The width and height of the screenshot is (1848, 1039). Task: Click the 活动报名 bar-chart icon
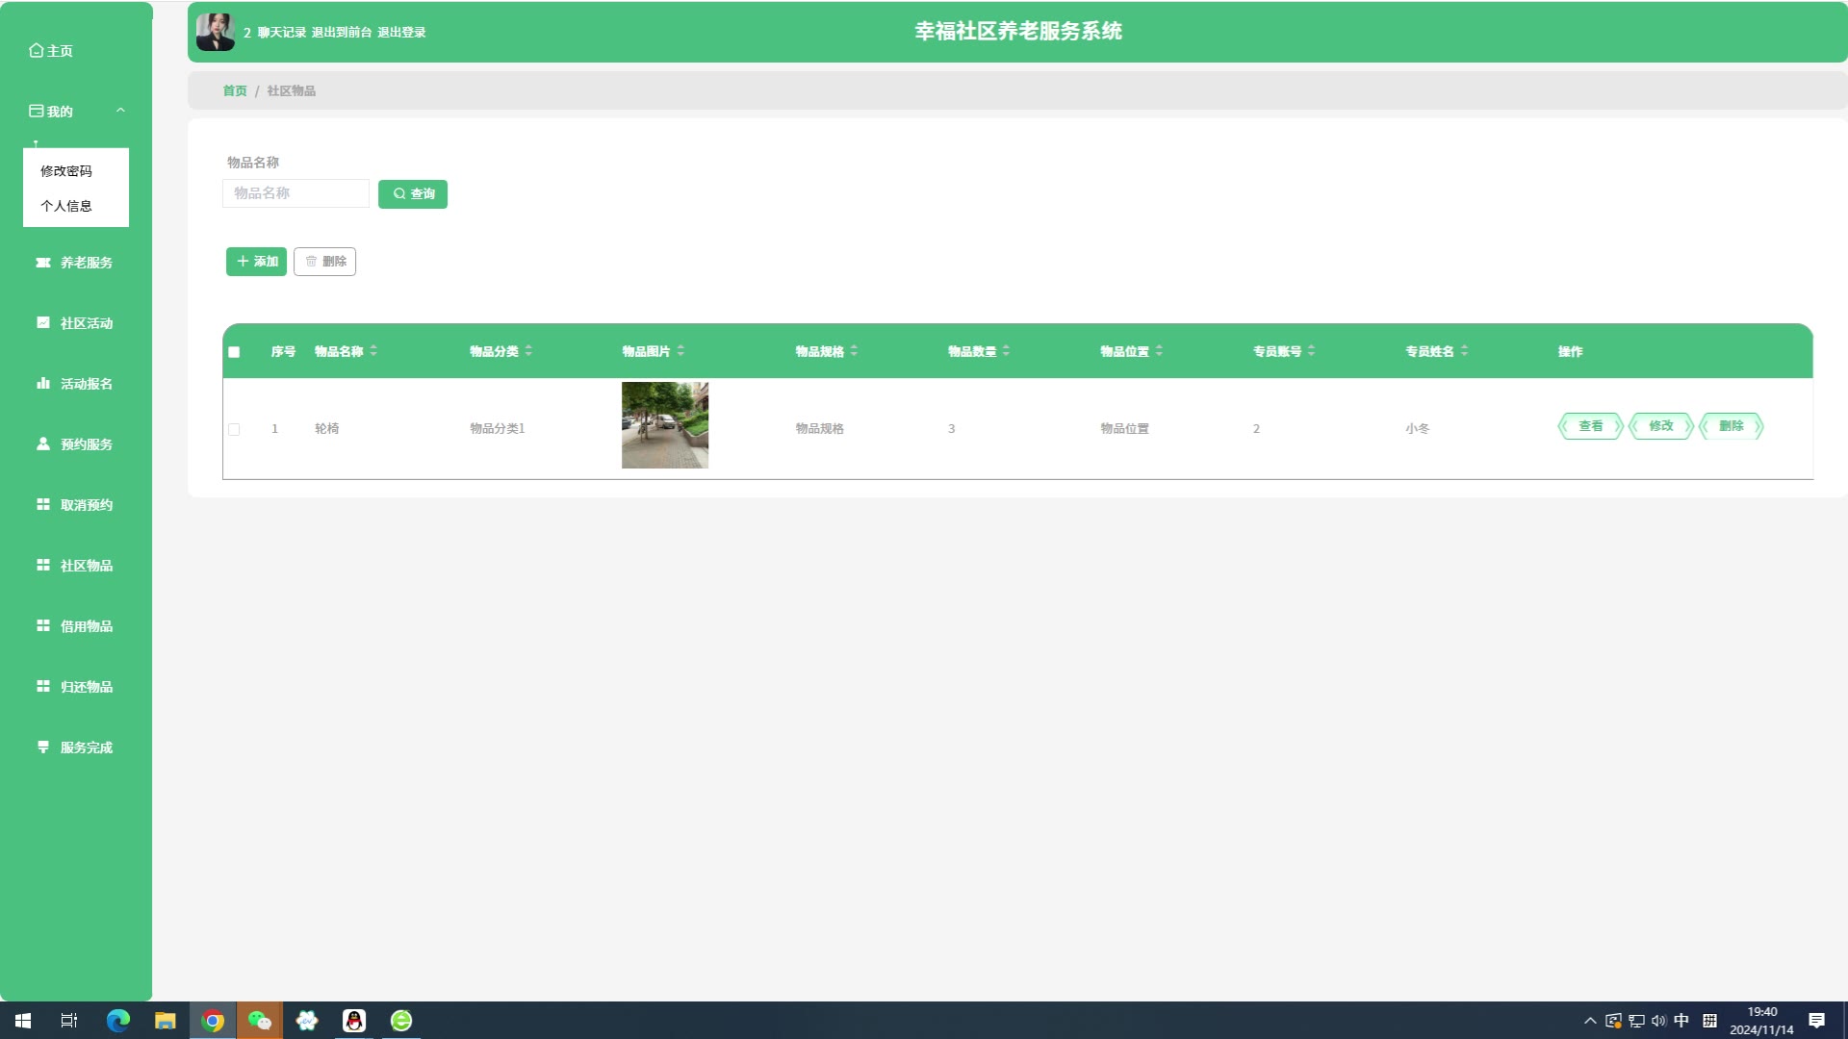click(43, 383)
